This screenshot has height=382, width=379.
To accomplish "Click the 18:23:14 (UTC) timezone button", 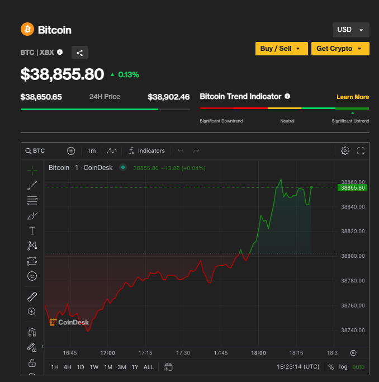I will point(298,367).
